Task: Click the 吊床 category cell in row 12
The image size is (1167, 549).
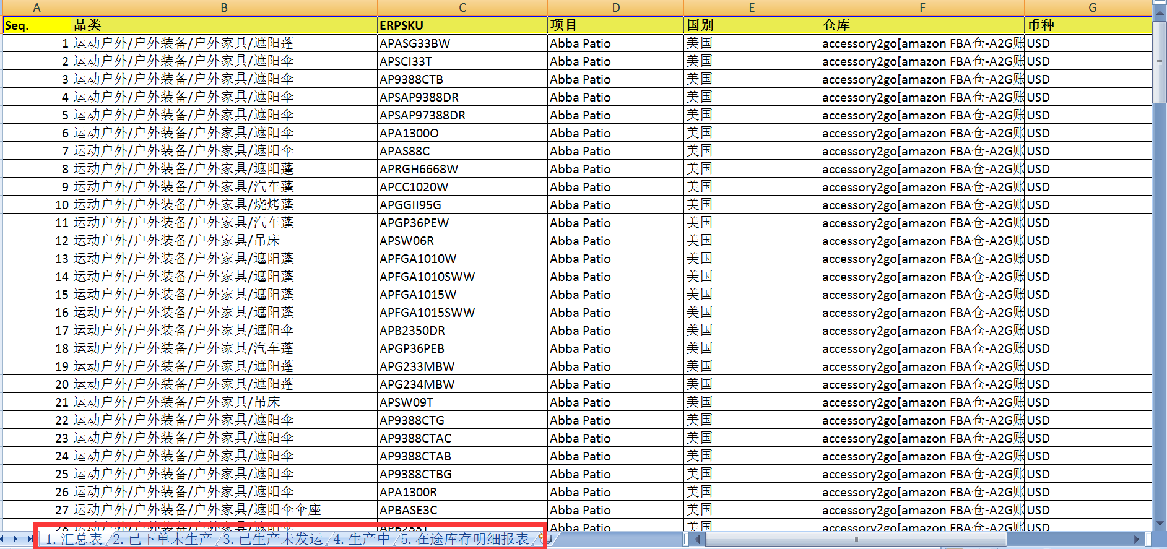Action: tap(224, 241)
